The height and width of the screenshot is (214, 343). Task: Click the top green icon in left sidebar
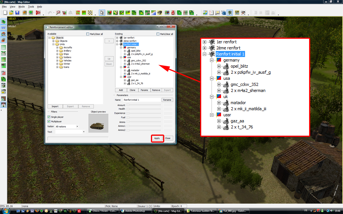[3, 22]
